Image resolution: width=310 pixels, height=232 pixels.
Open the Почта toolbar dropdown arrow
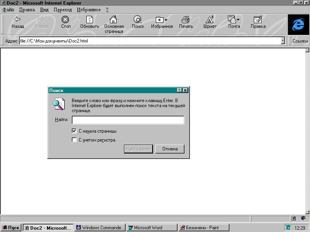[238, 20]
